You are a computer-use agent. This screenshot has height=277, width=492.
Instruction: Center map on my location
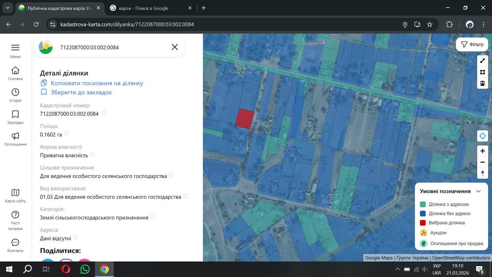tap(483, 136)
